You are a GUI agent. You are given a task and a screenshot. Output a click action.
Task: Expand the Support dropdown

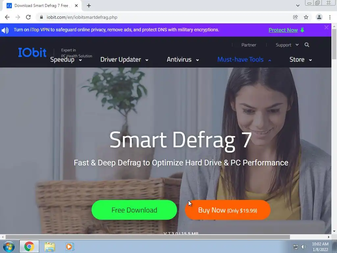[x=287, y=45]
